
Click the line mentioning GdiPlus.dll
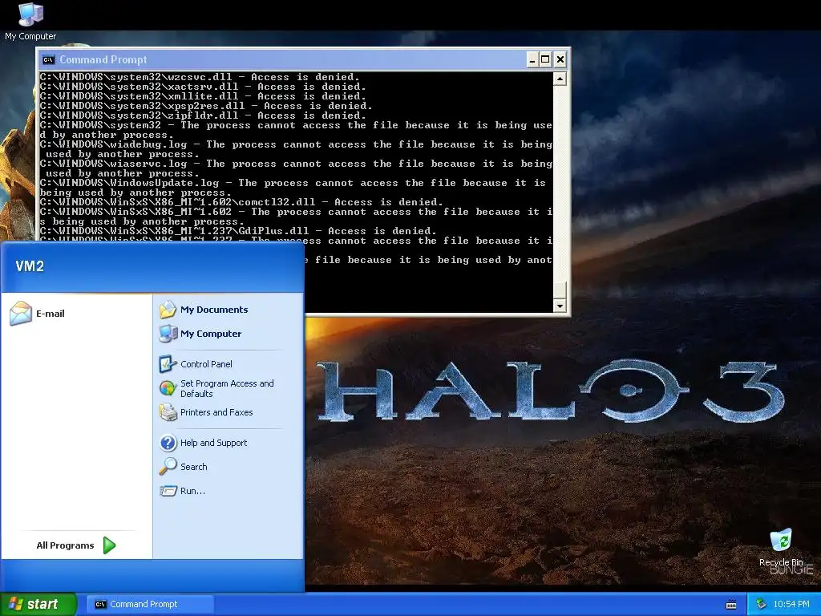237,230
